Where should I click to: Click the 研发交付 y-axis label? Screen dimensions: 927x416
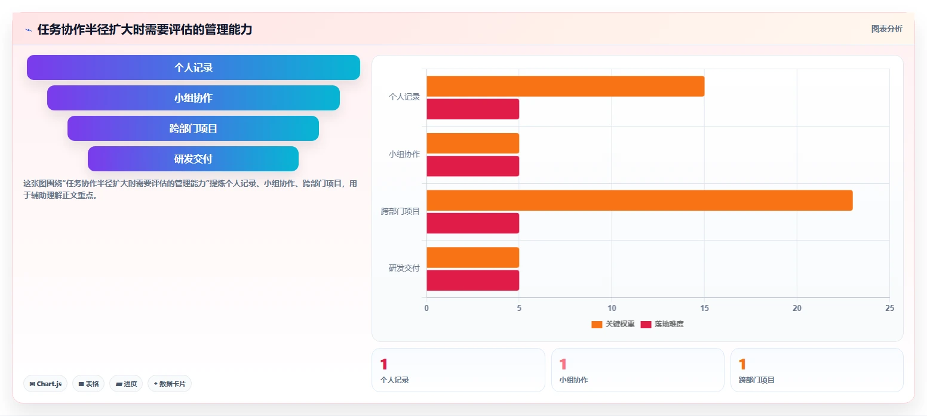click(404, 268)
